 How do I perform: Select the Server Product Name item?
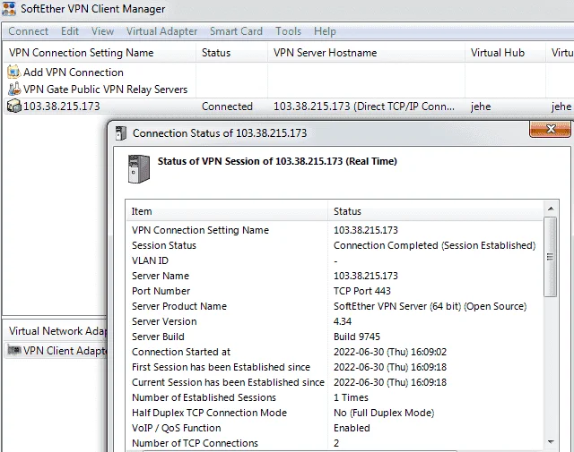pyautogui.click(x=179, y=306)
